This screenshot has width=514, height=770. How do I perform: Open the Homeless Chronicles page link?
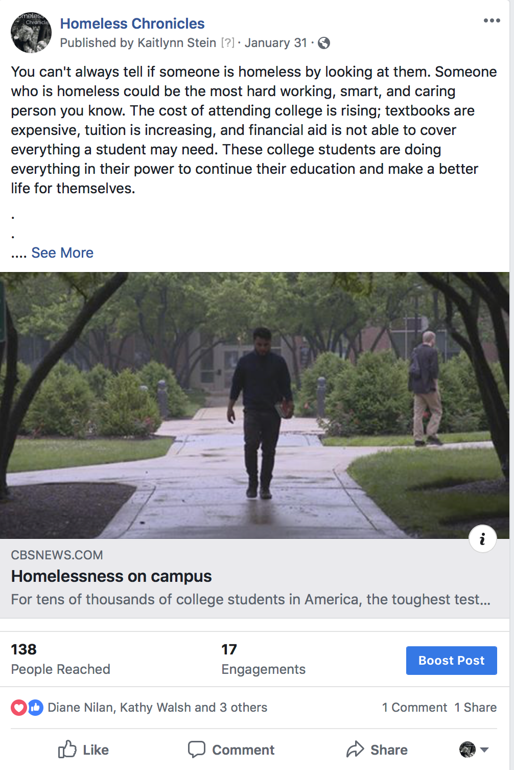point(132,24)
